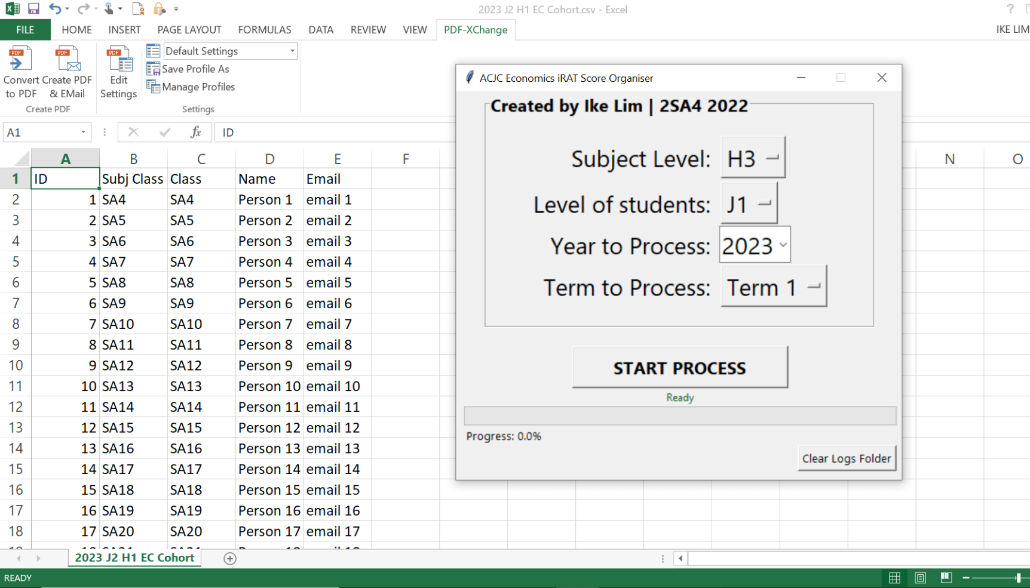Click the Undo arrow icon
The height and width of the screenshot is (588, 1030).
coord(55,9)
